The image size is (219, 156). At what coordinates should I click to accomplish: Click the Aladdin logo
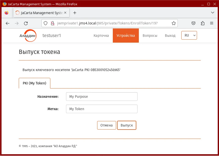28,36
